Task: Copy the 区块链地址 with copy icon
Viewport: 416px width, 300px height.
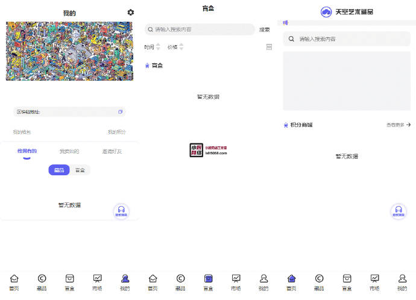Action: pos(120,112)
